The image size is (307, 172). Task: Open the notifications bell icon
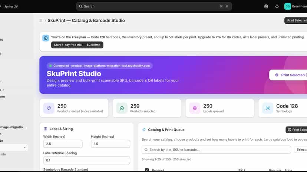coord(277,6)
